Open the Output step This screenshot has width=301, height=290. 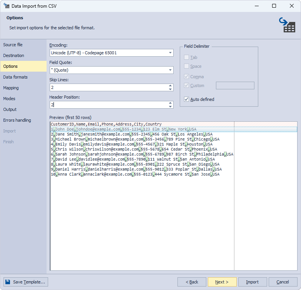click(x=23, y=109)
